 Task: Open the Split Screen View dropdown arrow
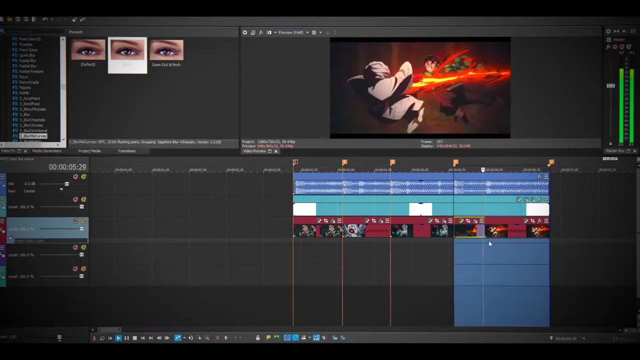pos(275,32)
